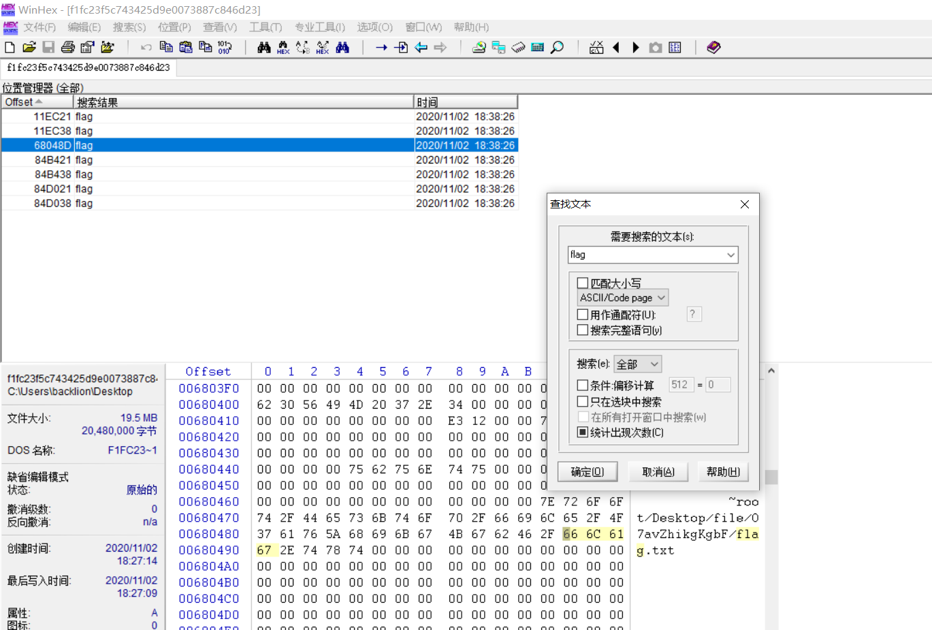Click the Position Manager checklist icon
Viewport: 932px width, 630px height.
(x=596, y=47)
